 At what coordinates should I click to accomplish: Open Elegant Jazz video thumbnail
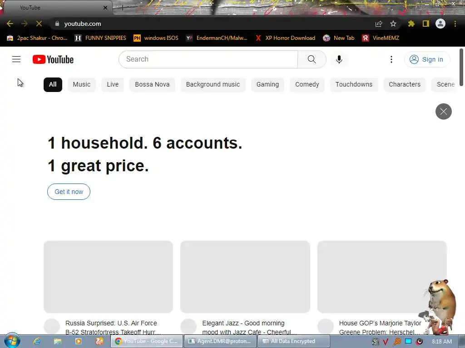245,277
